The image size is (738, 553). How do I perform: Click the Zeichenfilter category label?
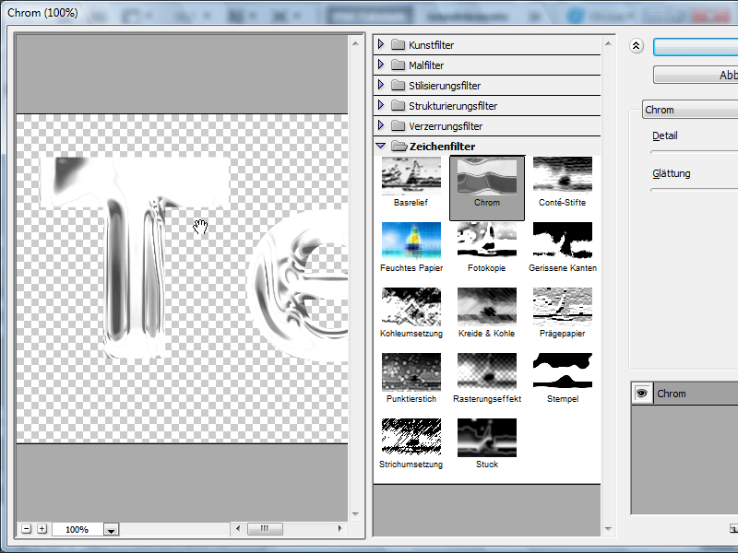442,147
